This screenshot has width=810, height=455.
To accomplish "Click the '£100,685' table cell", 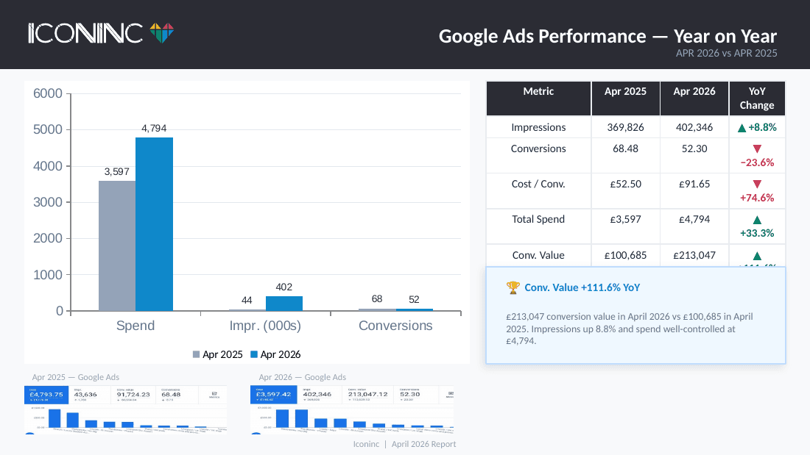I will [626, 255].
